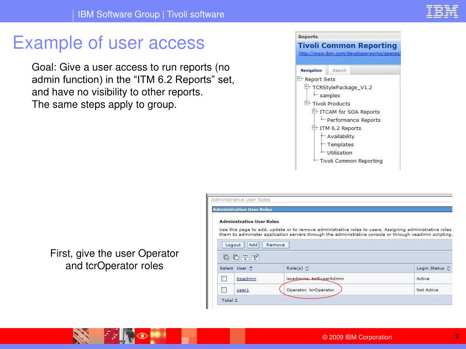Collapse the TCRStylePackage_V1.2 node
Screen dimensions: 466x349
pyautogui.click(x=307, y=87)
